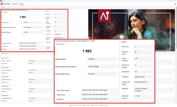Click the Scheduler field DDIMScheduler

[x=143, y=77]
